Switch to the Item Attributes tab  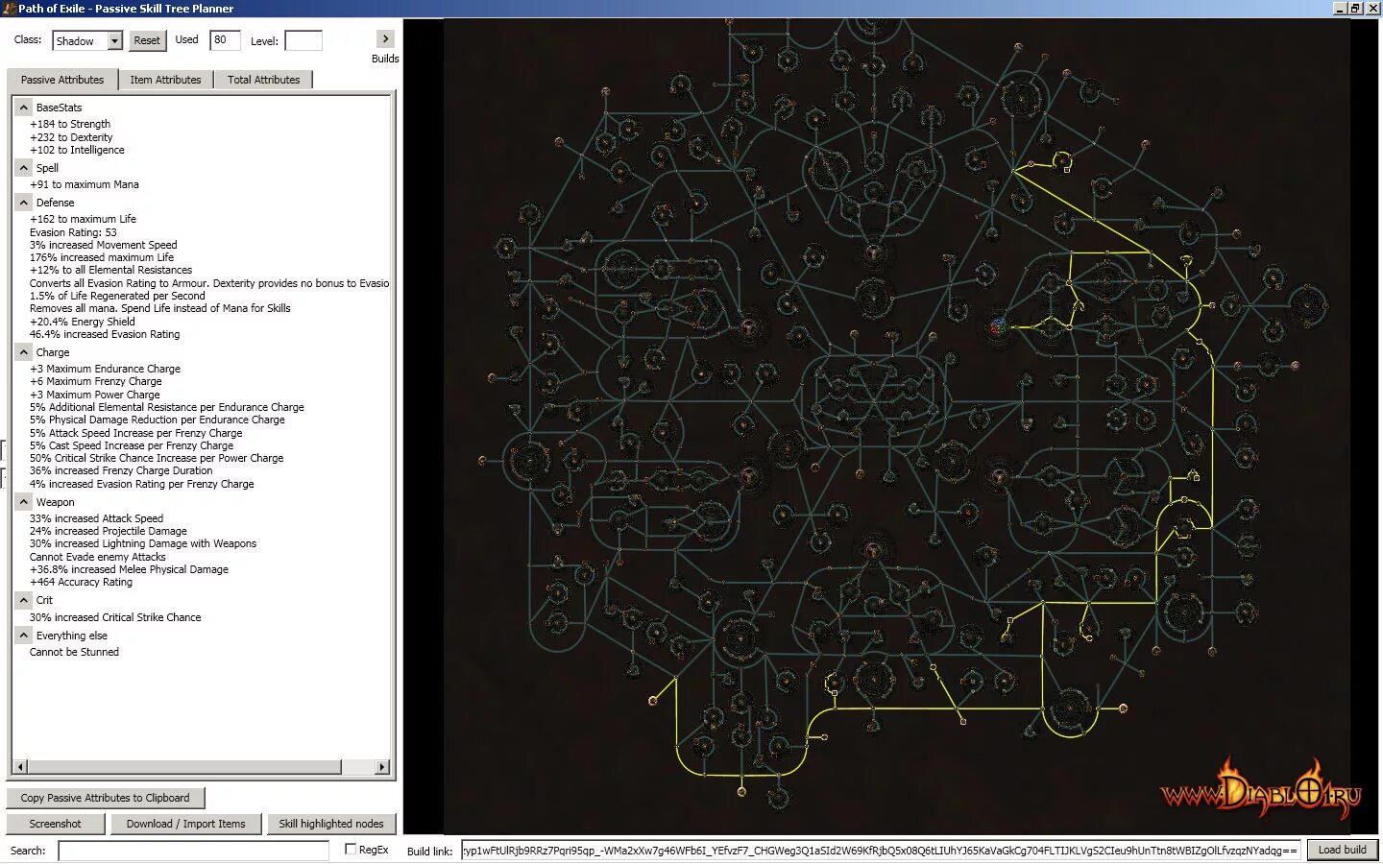pyautogui.click(x=165, y=80)
